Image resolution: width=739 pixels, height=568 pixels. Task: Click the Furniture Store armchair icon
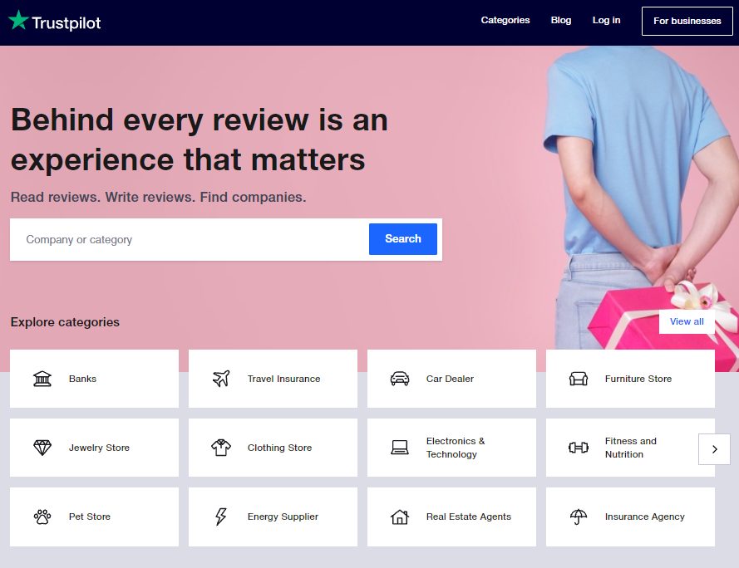point(579,379)
